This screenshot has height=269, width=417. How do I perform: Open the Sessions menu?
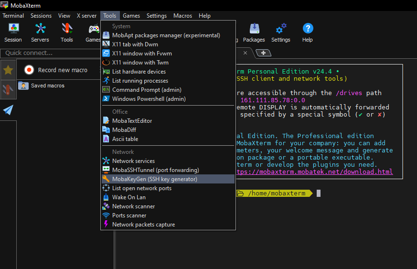(x=41, y=16)
